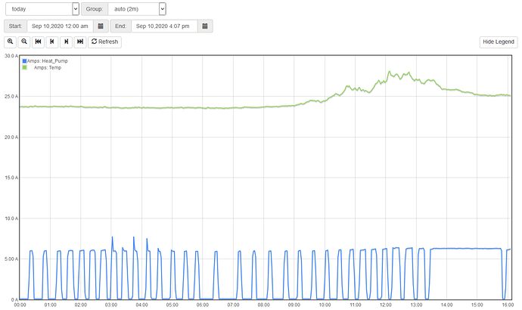Click the 06:00 x-axis time label
The height and width of the screenshot is (310, 522).
coord(203,305)
